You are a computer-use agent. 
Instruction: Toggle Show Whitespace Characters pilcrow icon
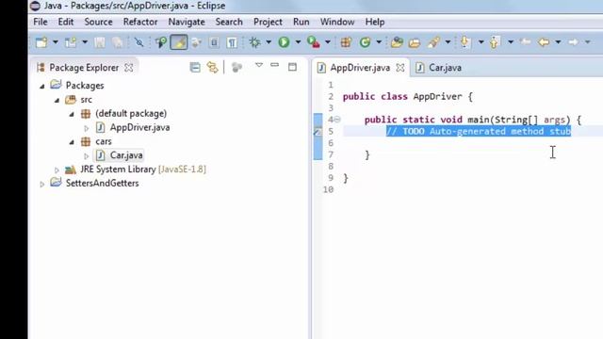point(232,41)
